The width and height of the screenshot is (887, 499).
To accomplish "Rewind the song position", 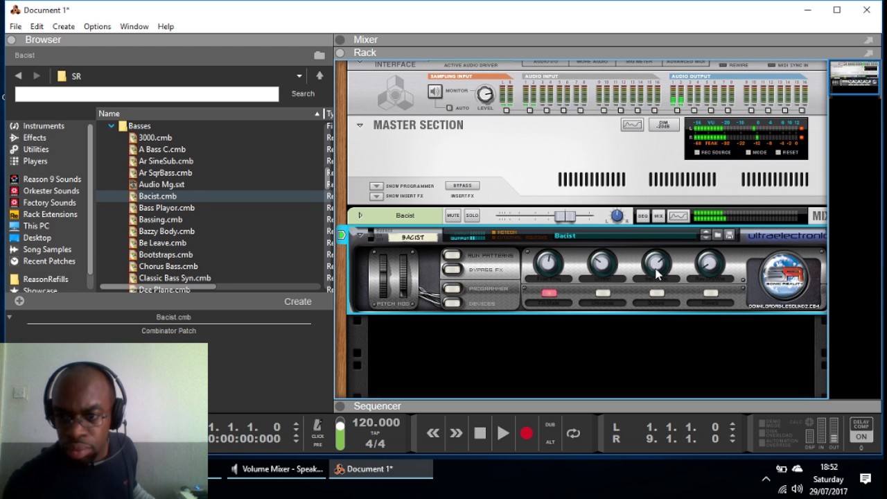I will (x=433, y=433).
